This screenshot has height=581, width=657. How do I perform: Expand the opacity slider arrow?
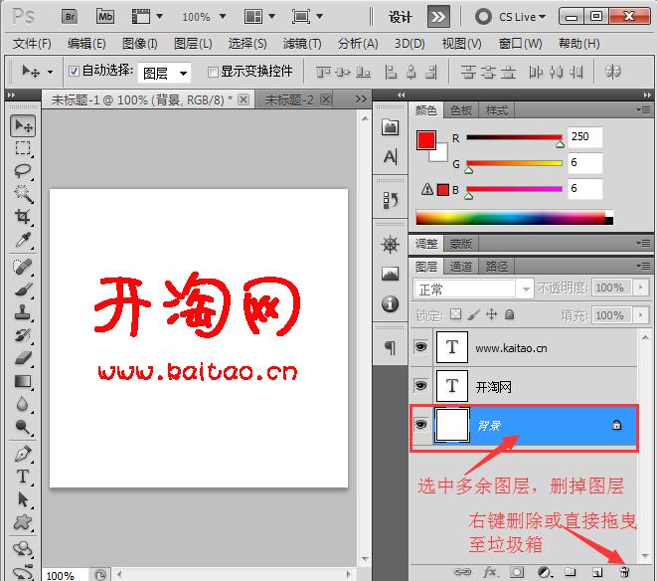[x=640, y=288]
